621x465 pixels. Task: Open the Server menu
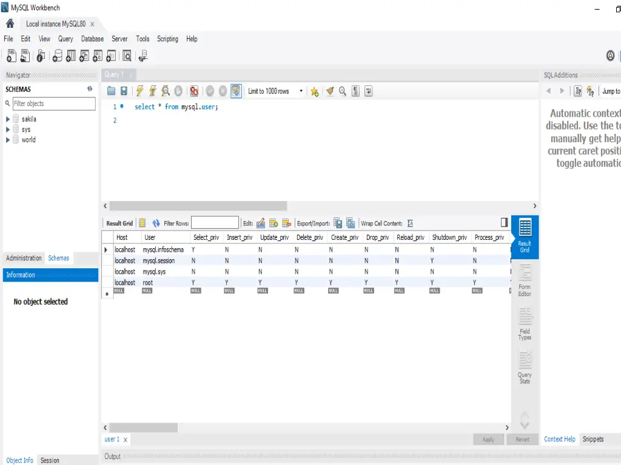pyautogui.click(x=119, y=39)
